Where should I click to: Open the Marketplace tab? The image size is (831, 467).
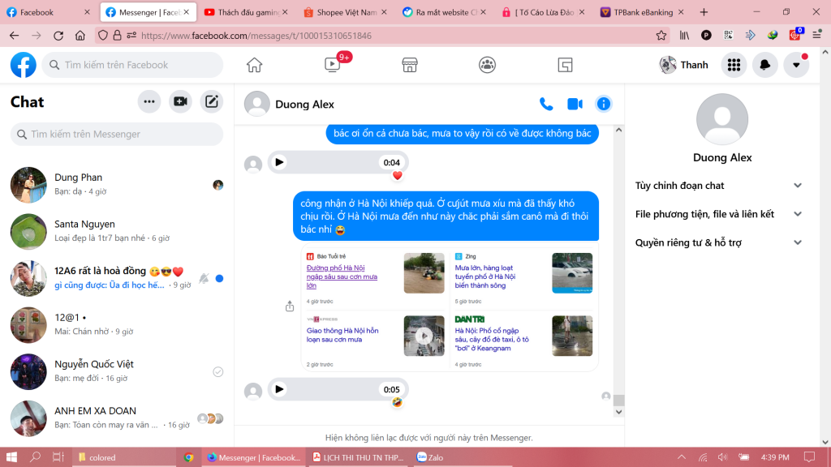pos(410,65)
